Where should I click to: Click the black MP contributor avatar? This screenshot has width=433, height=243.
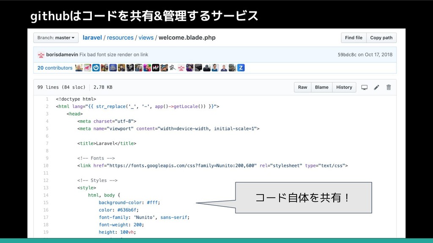pyautogui.click(x=156, y=68)
